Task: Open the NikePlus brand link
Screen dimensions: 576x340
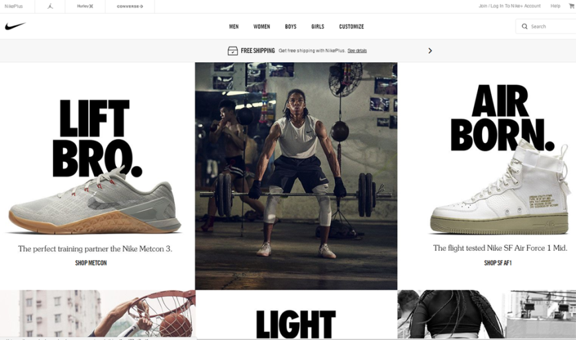Action: point(14,6)
